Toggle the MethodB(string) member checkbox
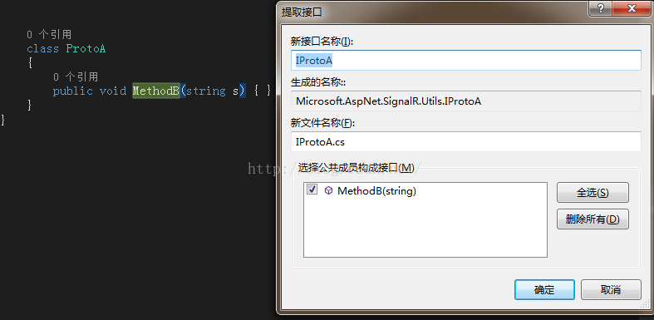The width and height of the screenshot is (654, 320). pyautogui.click(x=312, y=190)
